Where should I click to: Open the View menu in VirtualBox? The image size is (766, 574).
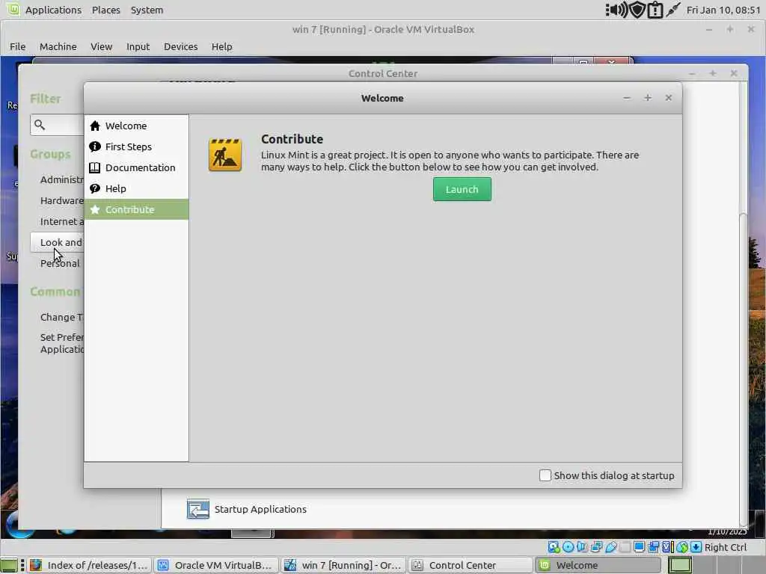click(102, 47)
